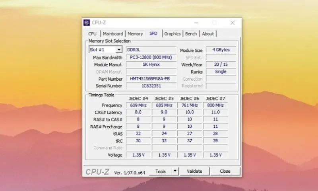The width and height of the screenshot is (318, 191).
Task: Click the Ver. 1.97.0.x64 version text
Action: pyautogui.click(x=130, y=173)
